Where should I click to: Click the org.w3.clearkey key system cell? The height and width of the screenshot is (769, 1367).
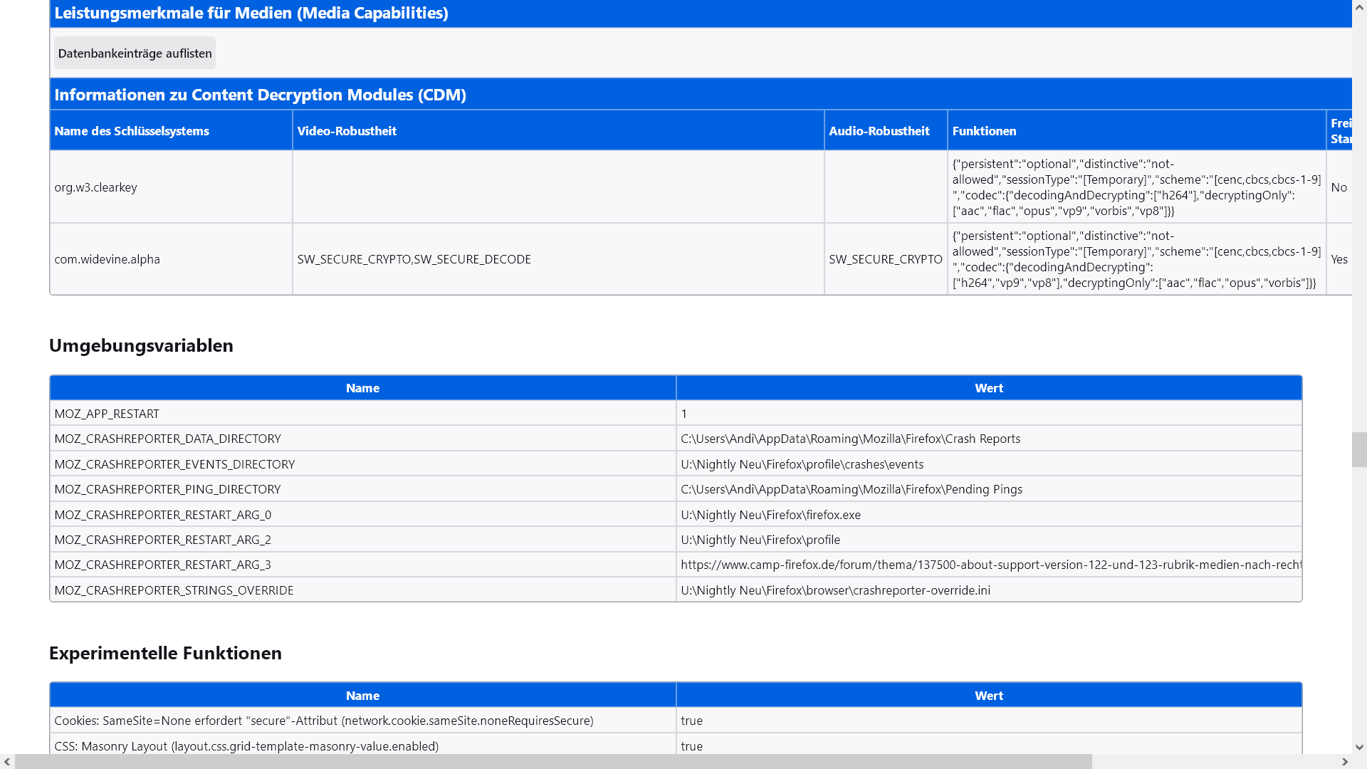[x=96, y=187]
